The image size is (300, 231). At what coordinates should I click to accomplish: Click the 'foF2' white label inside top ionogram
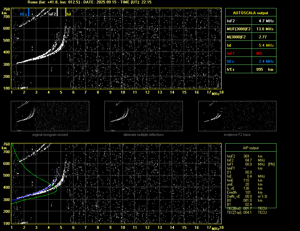pyautogui.click(x=52, y=14)
